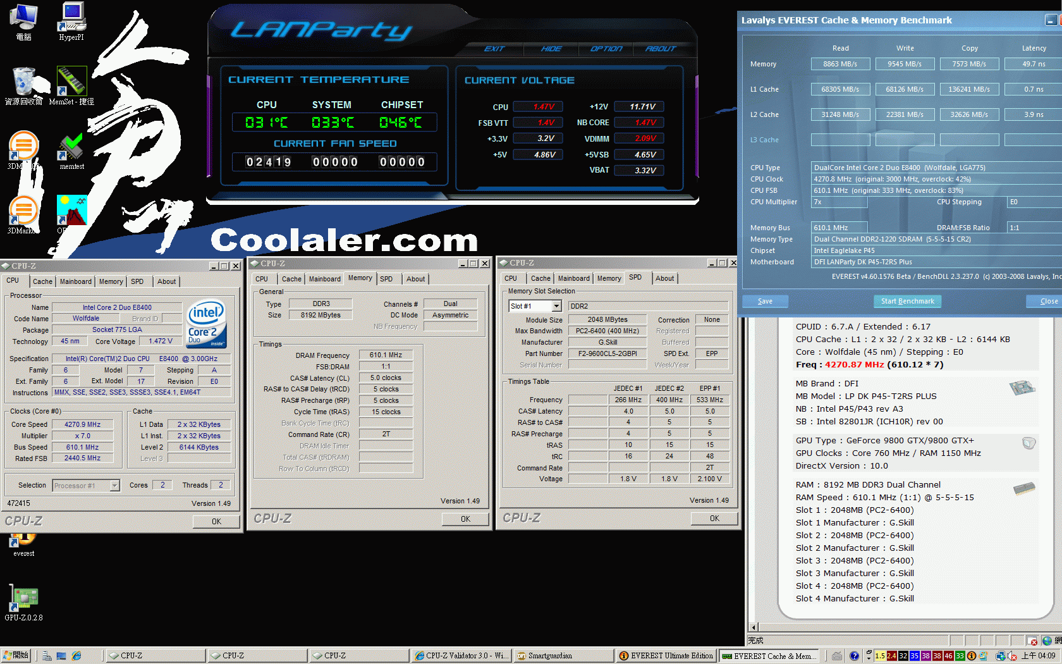
Task: Switch to Cache tab in left CPU-Z window
Action: [x=42, y=281]
